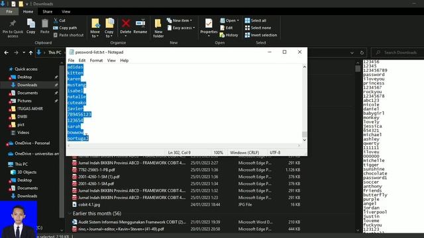Expand the address bar history dropdown
Viewport: 424px width, 238px height.
click(352, 53)
